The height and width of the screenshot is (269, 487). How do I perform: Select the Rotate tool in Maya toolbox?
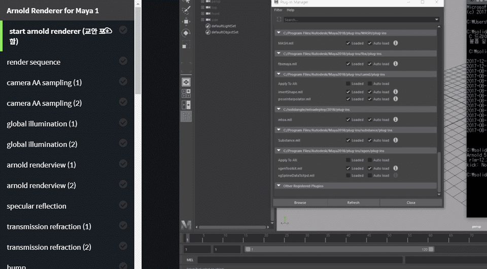click(186, 33)
